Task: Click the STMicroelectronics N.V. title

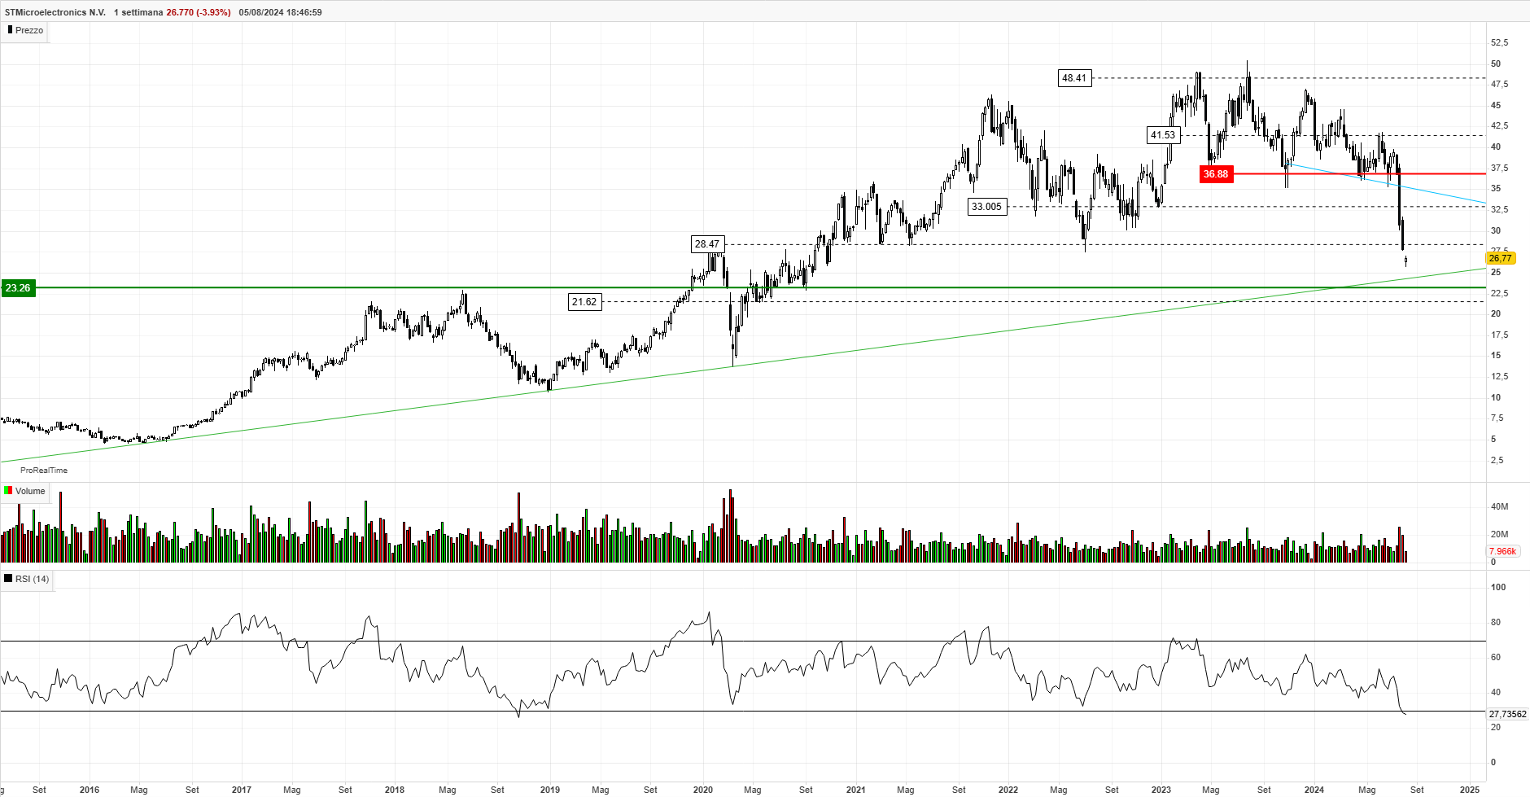Action: (x=55, y=12)
